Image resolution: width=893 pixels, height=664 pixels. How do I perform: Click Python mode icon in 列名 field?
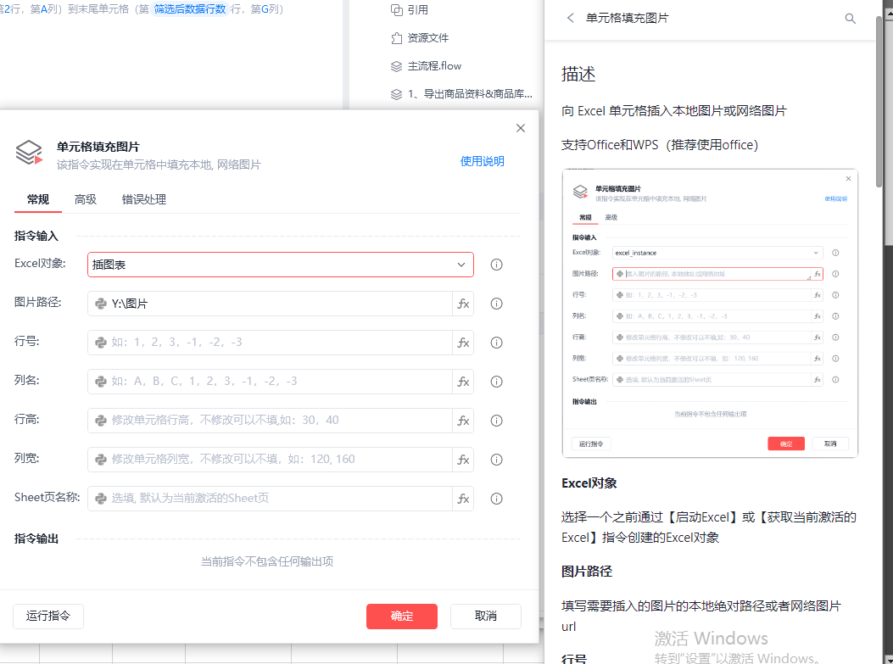[101, 382]
